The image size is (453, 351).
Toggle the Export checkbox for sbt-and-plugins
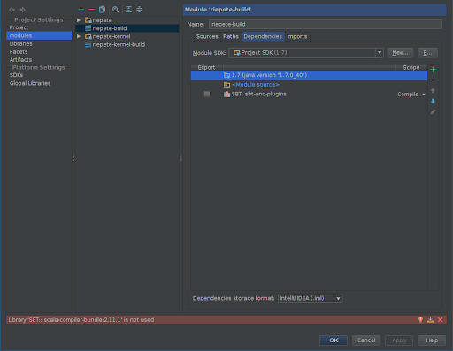[207, 94]
